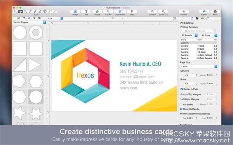Insert a QR/Barcode element
The image size is (233, 145).
tap(120, 12)
